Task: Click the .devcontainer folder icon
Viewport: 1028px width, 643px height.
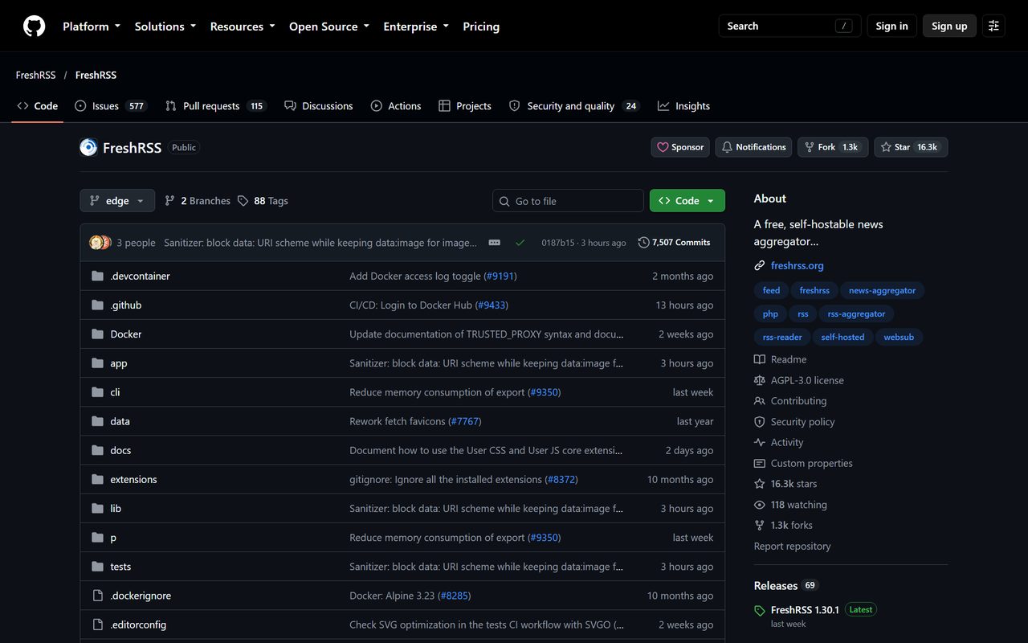Action: 98,276
